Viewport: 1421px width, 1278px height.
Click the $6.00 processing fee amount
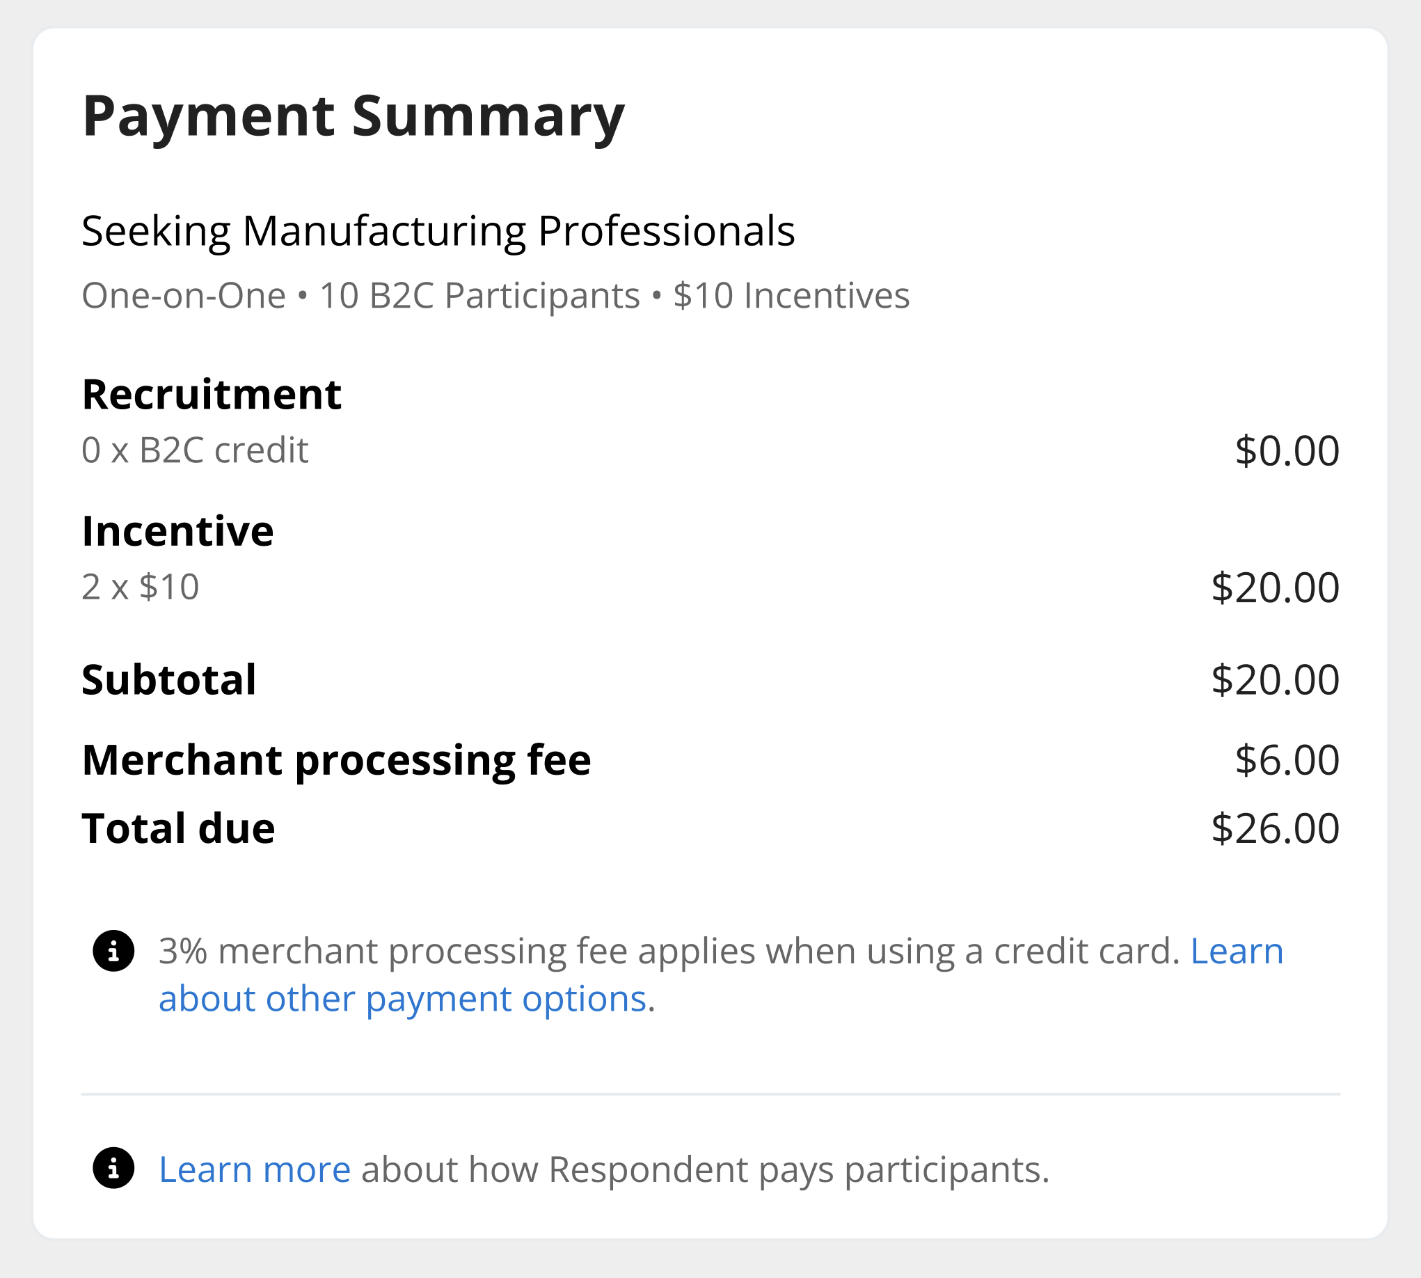tap(1287, 760)
